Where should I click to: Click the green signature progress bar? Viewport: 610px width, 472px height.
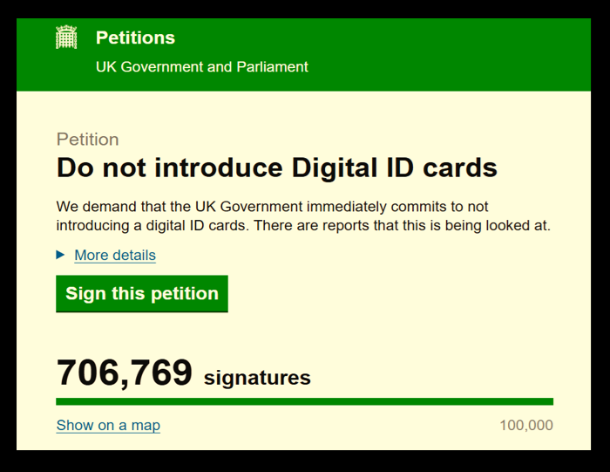click(x=304, y=401)
